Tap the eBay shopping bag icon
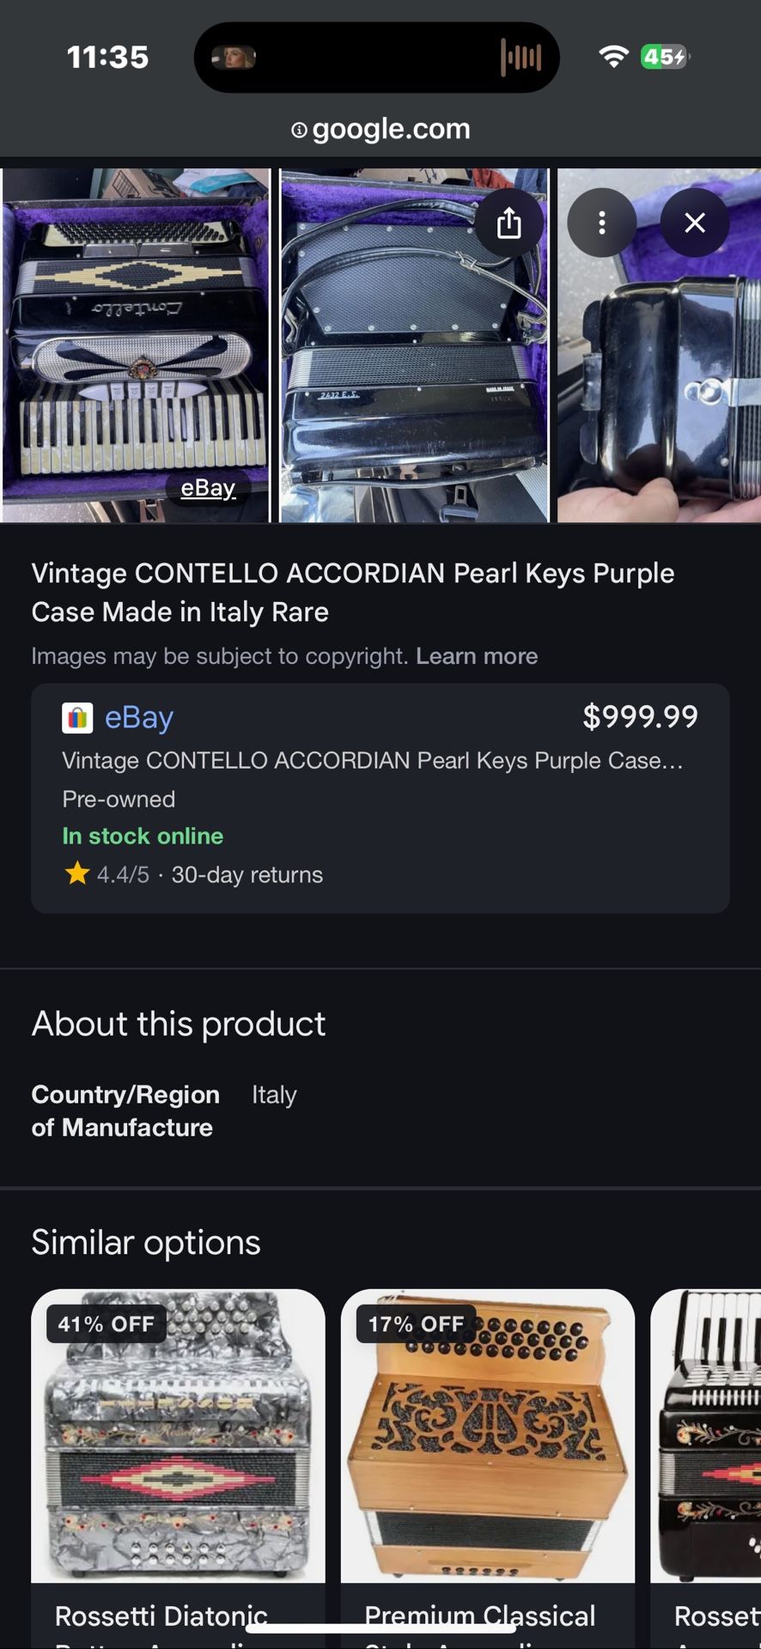Screen dimensions: 761x1649 point(77,718)
